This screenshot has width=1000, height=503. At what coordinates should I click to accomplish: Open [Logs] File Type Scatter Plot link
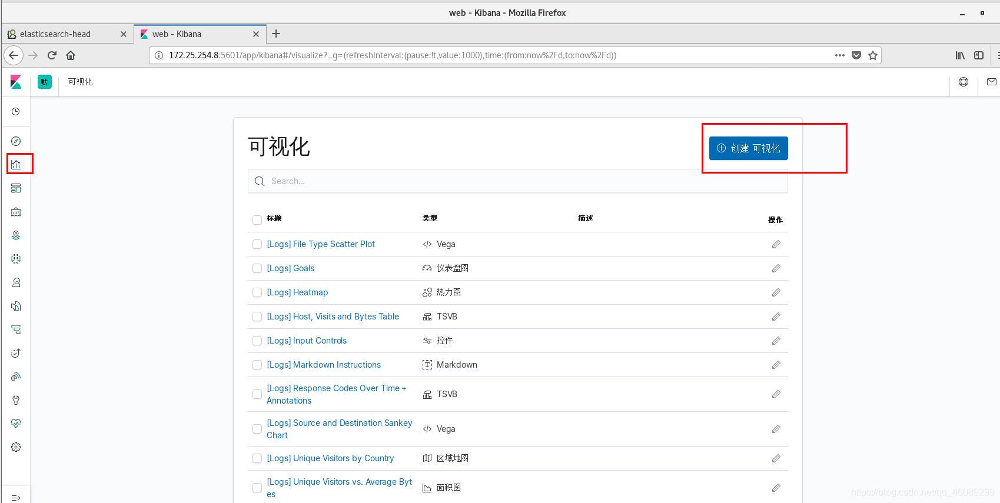pos(321,244)
